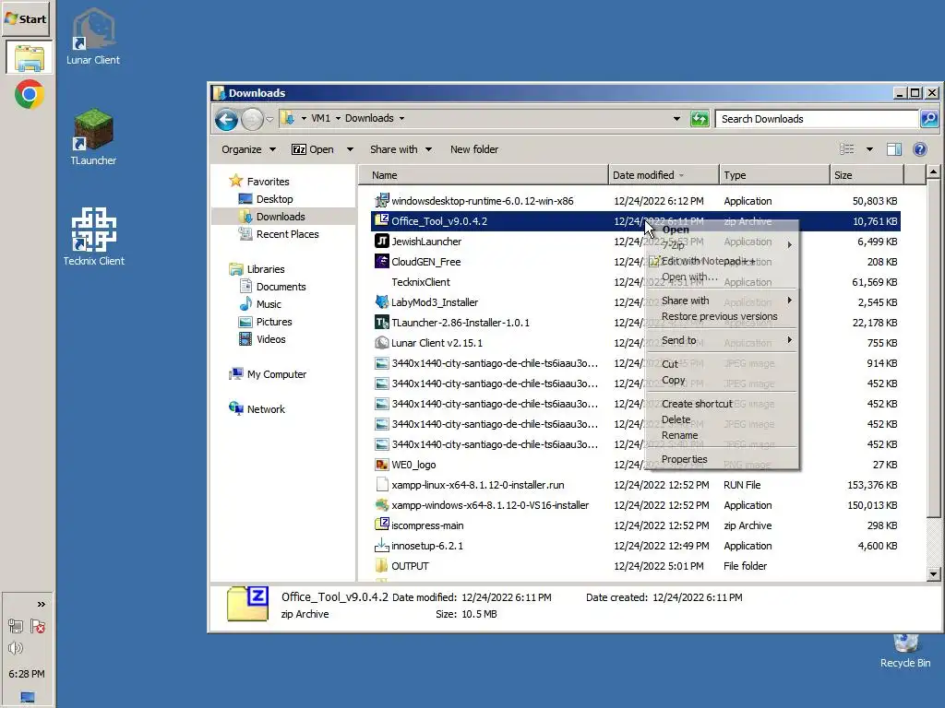The height and width of the screenshot is (708, 945).
Task: Select the Lunar Client v2.15.1 file icon
Action: pyautogui.click(x=381, y=343)
